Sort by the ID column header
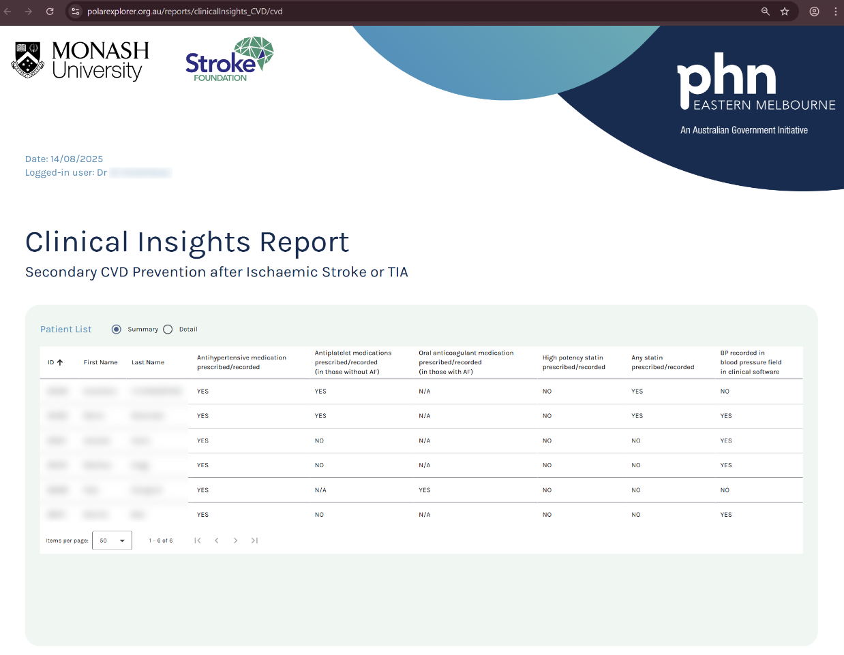Image resolution: width=844 pixels, height=655 pixels. [51, 362]
